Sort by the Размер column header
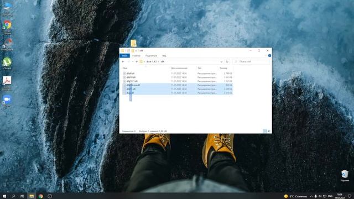The image size is (354, 199). pyautogui.click(x=223, y=68)
